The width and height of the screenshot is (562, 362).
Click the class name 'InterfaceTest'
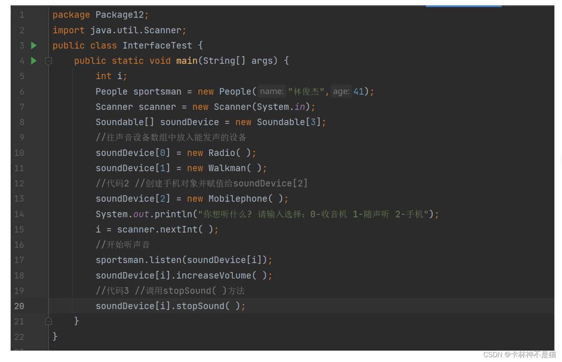(x=157, y=46)
